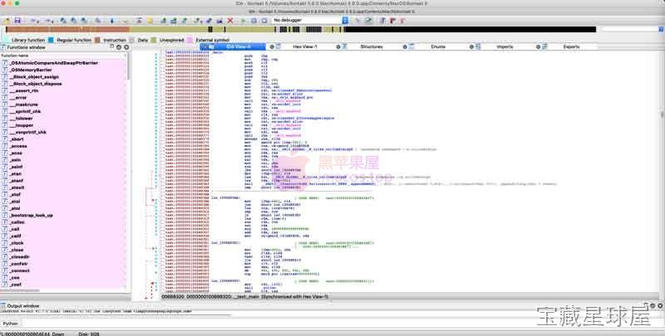Select function __tolower
Image resolution: width=665 pixels, height=336 pixels.
[22, 119]
